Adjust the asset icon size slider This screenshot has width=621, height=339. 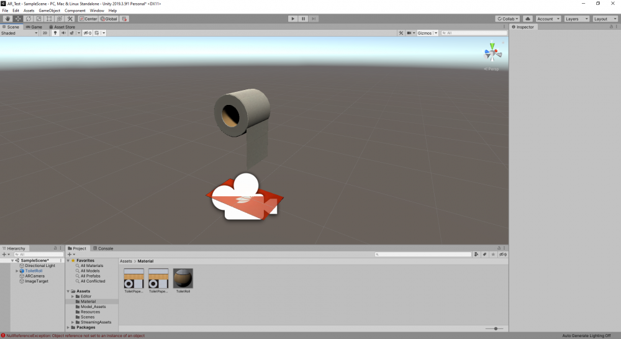tap(496, 328)
